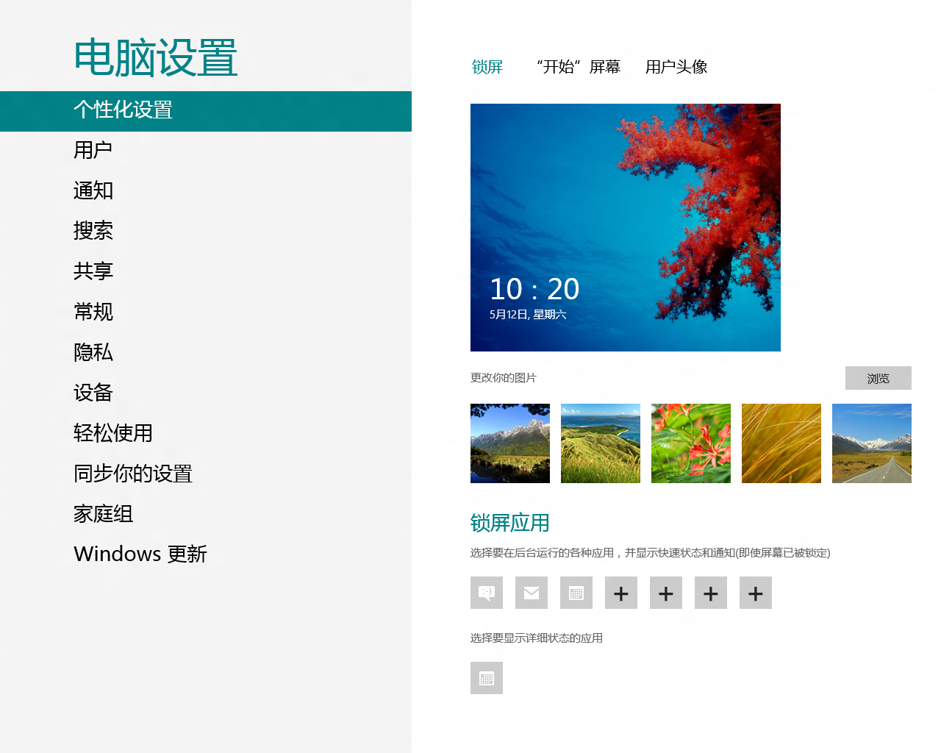Select 同步你的设置 in the sidebar

tap(206, 474)
